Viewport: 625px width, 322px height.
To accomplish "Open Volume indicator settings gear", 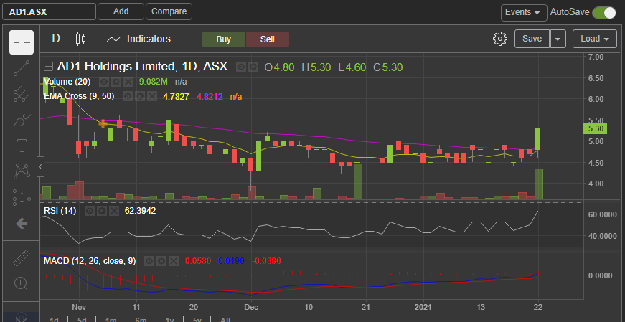I will pyautogui.click(x=116, y=82).
